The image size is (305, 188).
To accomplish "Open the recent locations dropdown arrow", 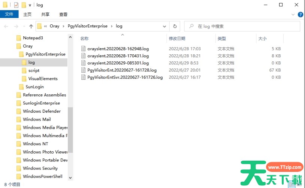I will 24,26.
